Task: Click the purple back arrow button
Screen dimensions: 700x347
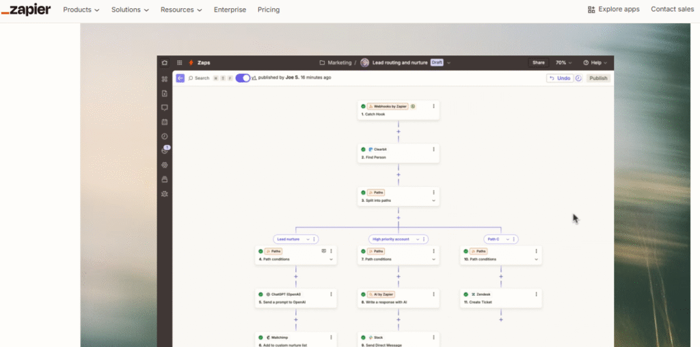Action: point(180,78)
